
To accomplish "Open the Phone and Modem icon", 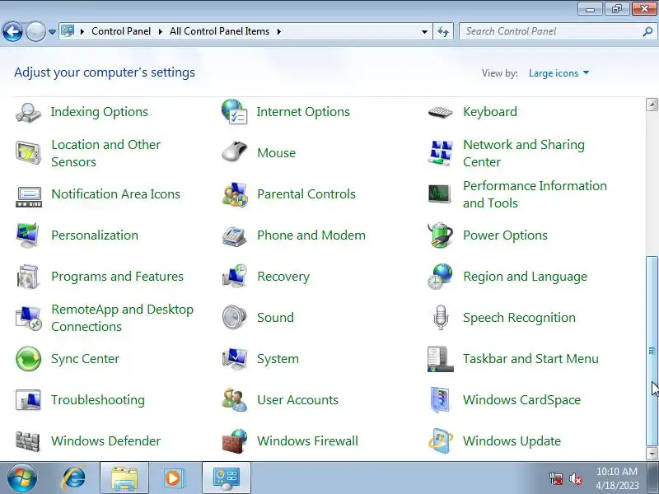I will [x=234, y=236].
